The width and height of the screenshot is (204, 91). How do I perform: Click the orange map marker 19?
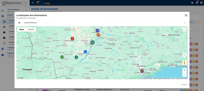click(98, 35)
